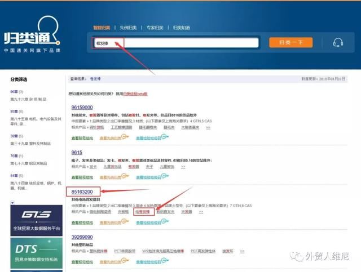Click 查看税号结构 under 85163200
Viewport: 361px width, 272px height.
tap(82, 222)
